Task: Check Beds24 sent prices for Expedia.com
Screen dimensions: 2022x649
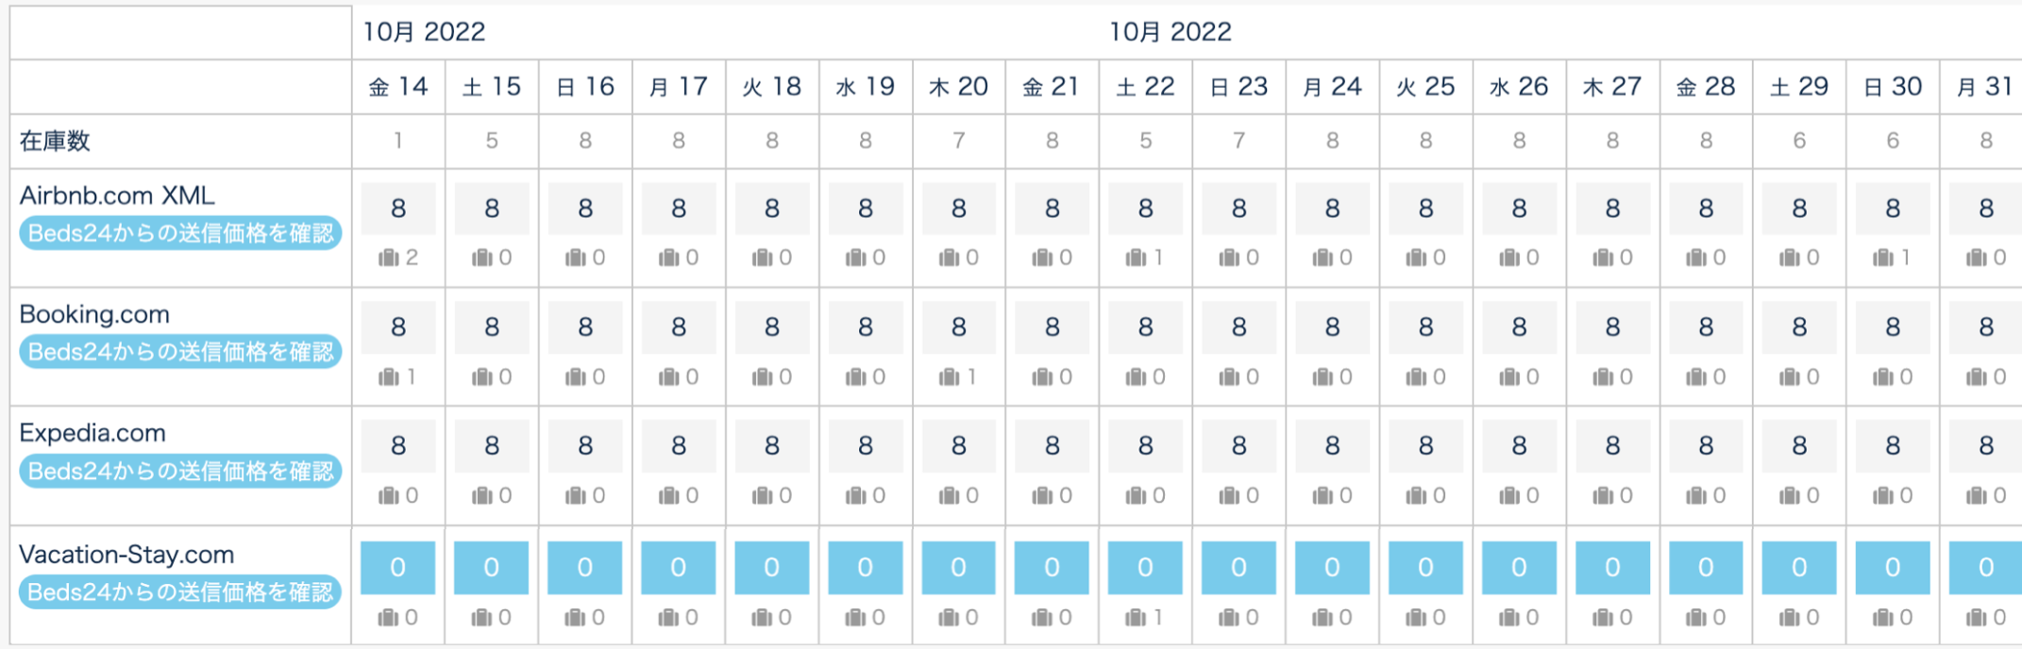Action: coord(180,472)
